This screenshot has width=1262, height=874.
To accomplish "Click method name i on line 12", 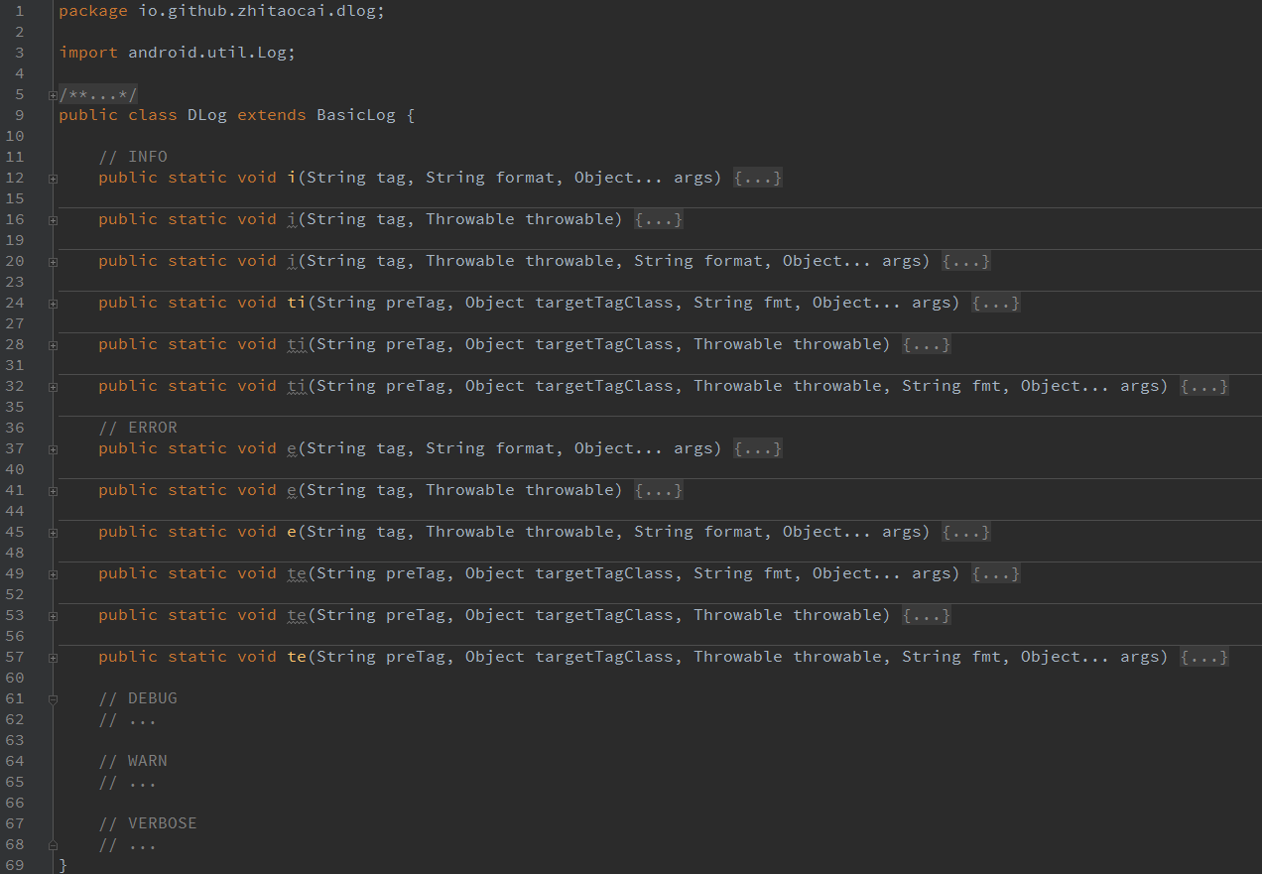I will pyautogui.click(x=292, y=178).
